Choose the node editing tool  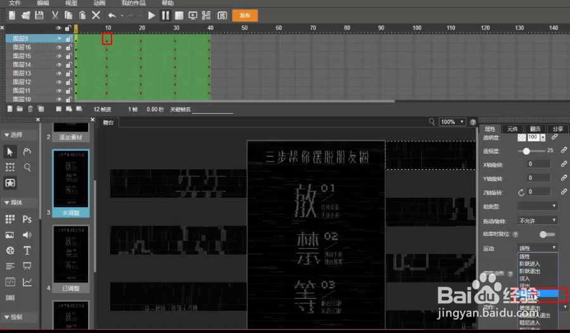(x=27, y=152)
